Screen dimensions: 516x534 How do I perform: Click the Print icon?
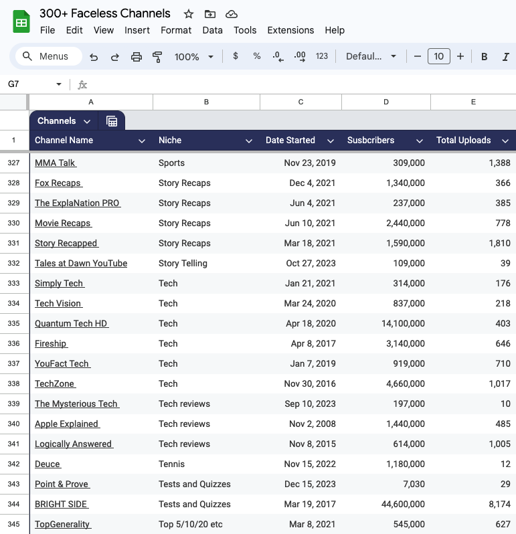(137, 56)
